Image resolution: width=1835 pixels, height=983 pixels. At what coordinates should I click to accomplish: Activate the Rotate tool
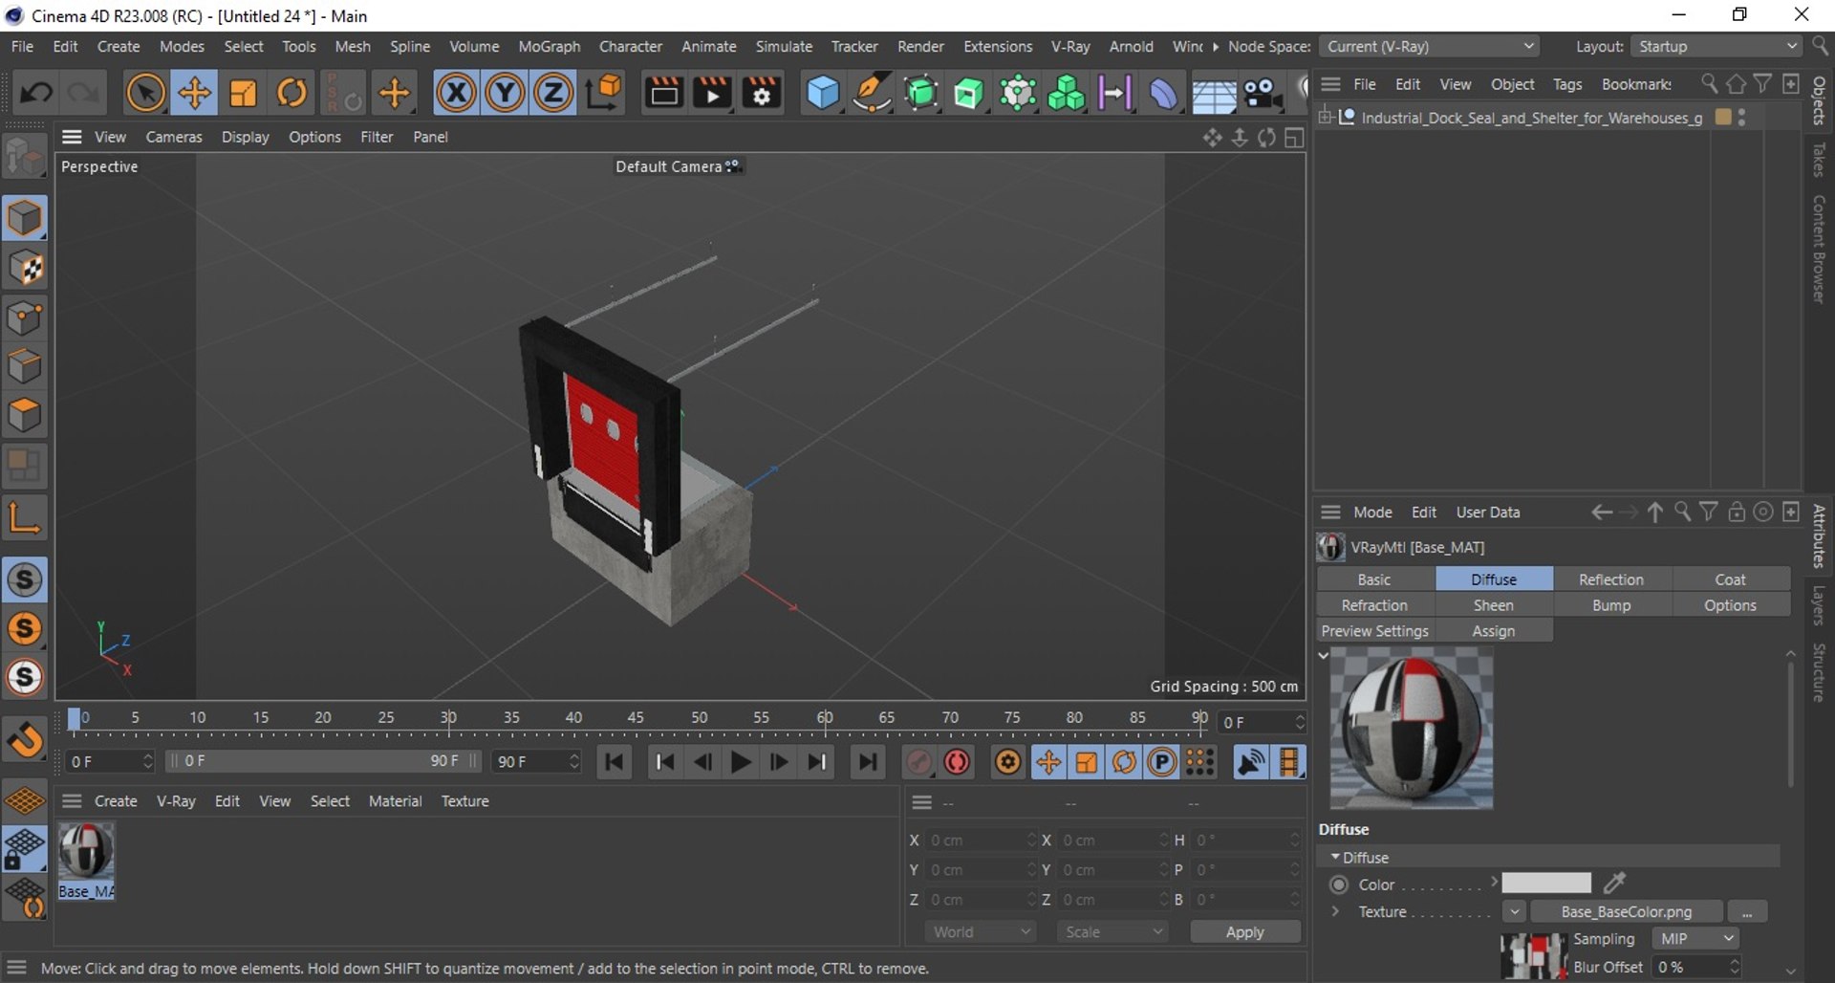pyautogui.click(x=292, y=93)
